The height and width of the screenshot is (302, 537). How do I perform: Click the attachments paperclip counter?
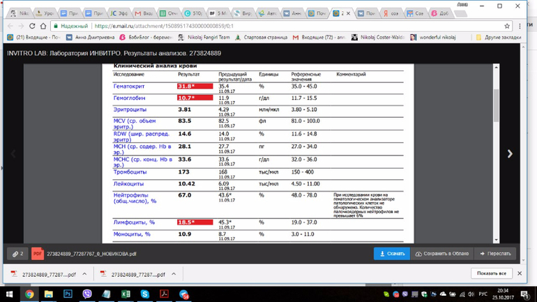(17, 254)
